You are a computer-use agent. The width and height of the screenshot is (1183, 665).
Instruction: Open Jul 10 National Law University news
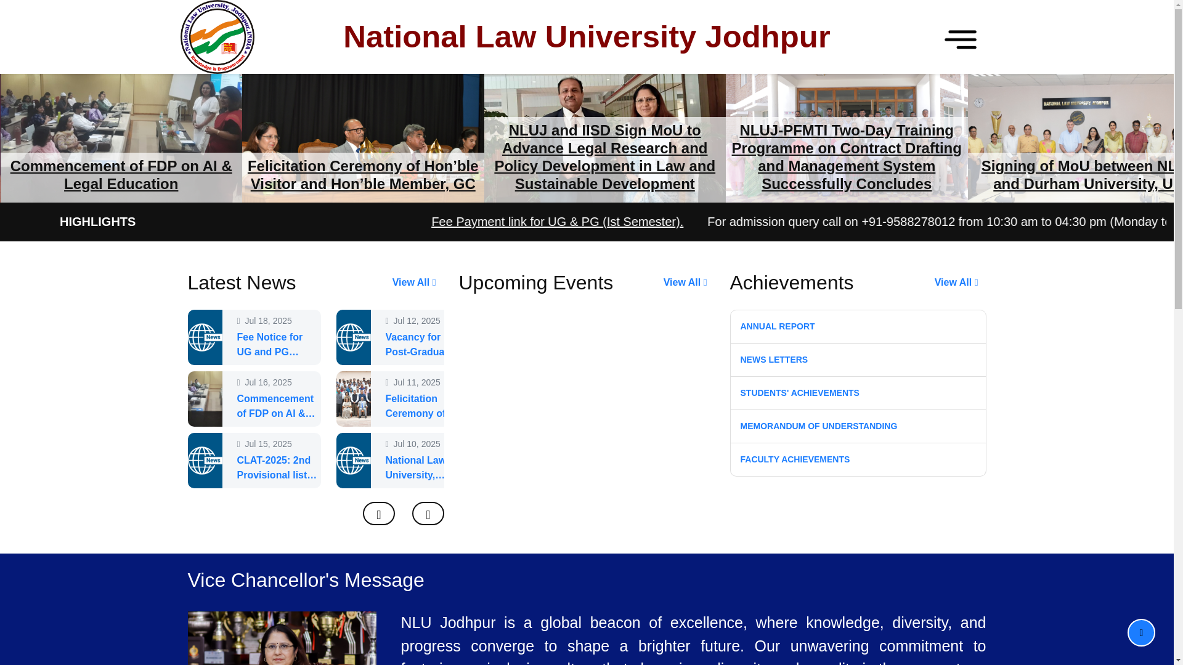click(x=414, y=468)
